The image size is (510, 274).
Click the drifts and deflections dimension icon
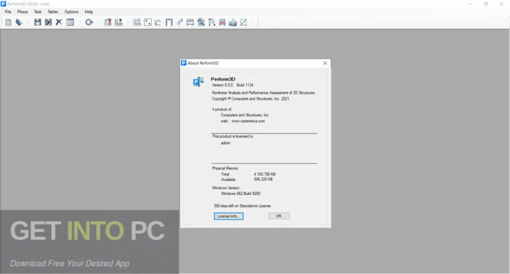191,22
